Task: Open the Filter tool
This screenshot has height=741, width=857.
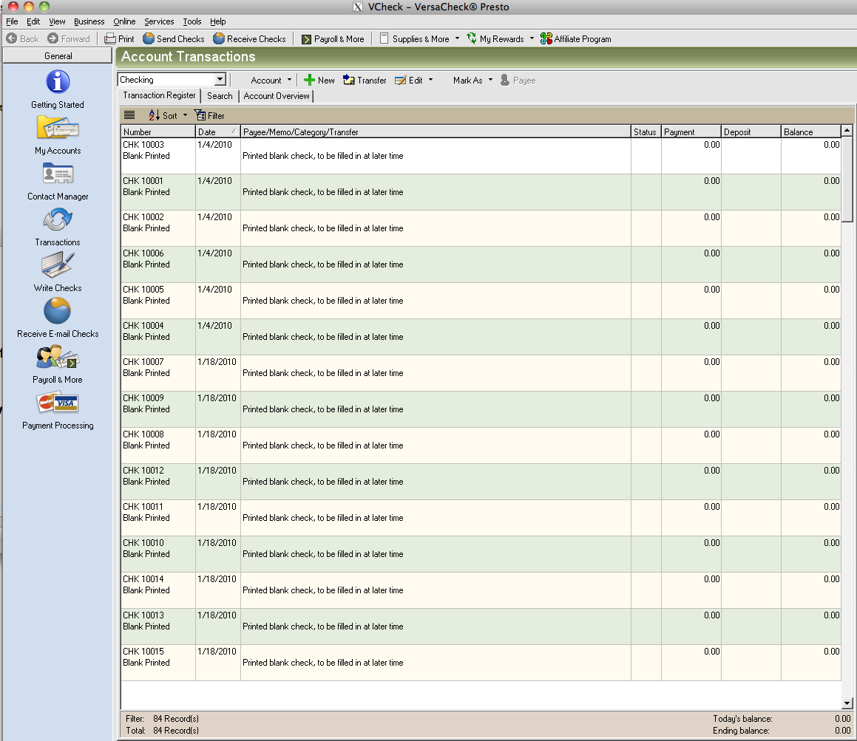Action: pyautogui.click(x=209, y=115)
